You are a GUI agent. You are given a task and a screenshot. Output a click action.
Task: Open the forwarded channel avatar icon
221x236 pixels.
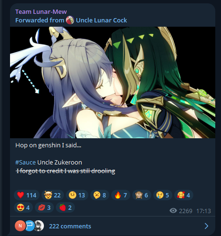click(x=70, y=20)
